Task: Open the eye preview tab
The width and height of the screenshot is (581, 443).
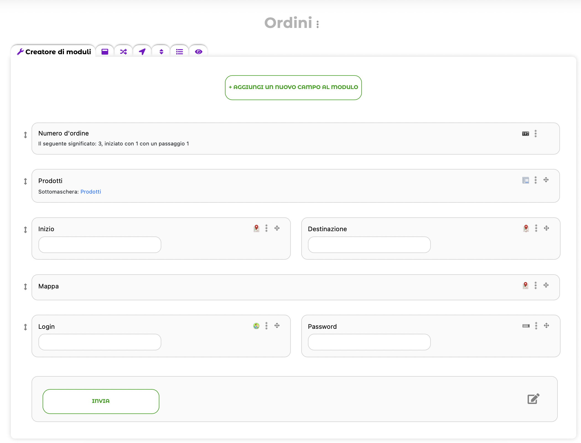Action: pyautogui.click(x=198, y=52)
